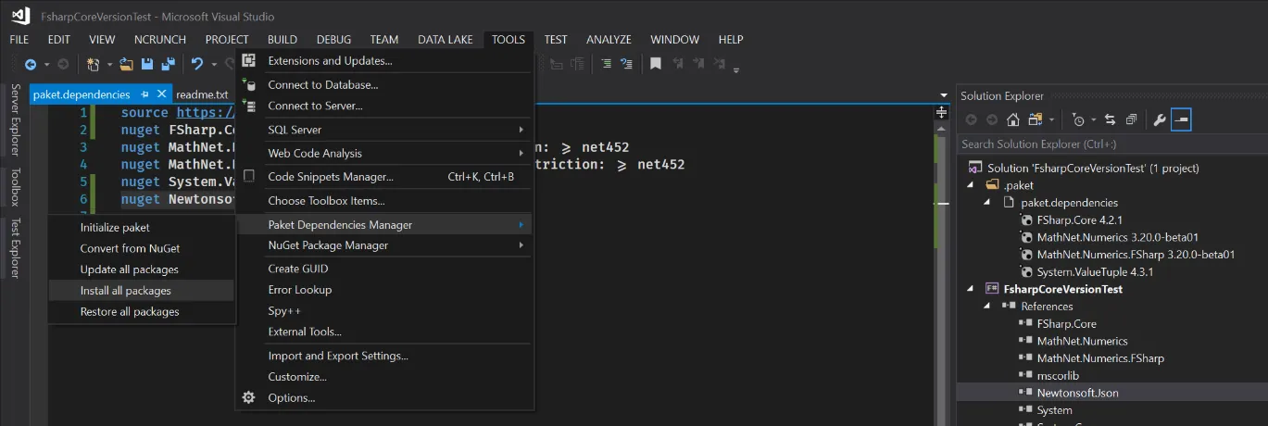Close the paket.dependencies tab
Viewport: 1268px width, 426px height.
162,94
